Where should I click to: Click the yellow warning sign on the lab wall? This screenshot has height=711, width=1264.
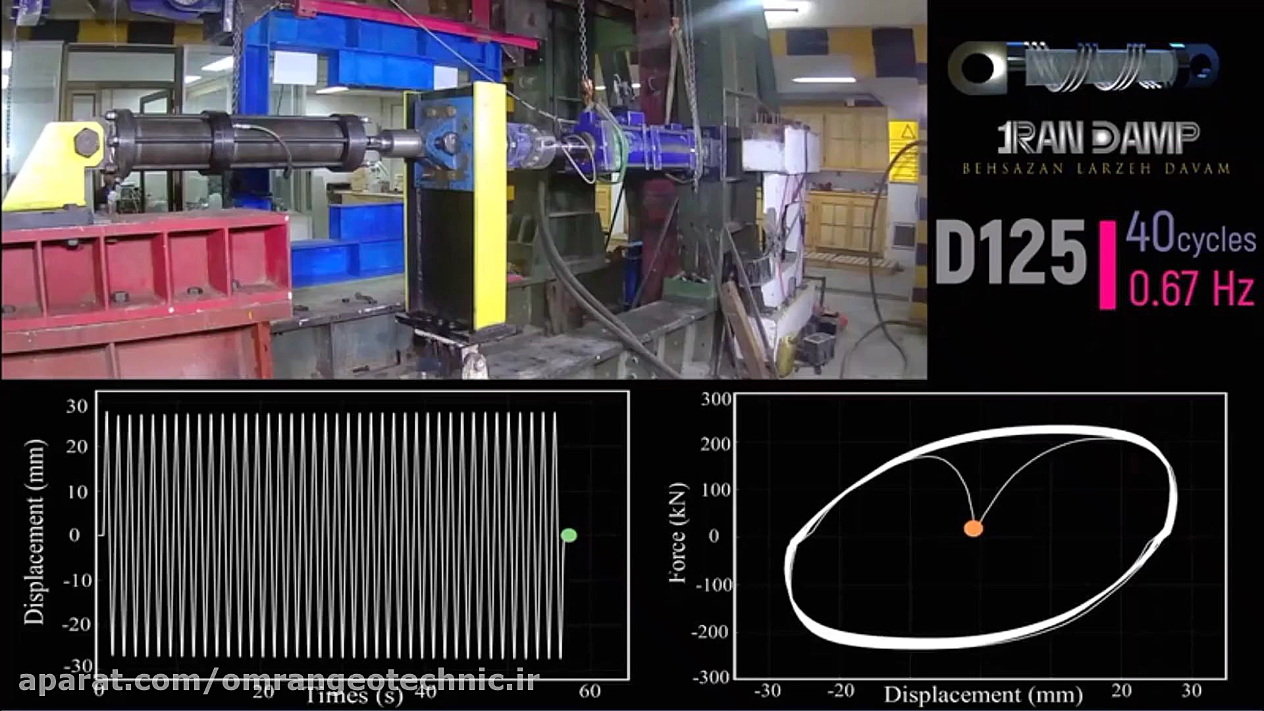tap(903, 151)
